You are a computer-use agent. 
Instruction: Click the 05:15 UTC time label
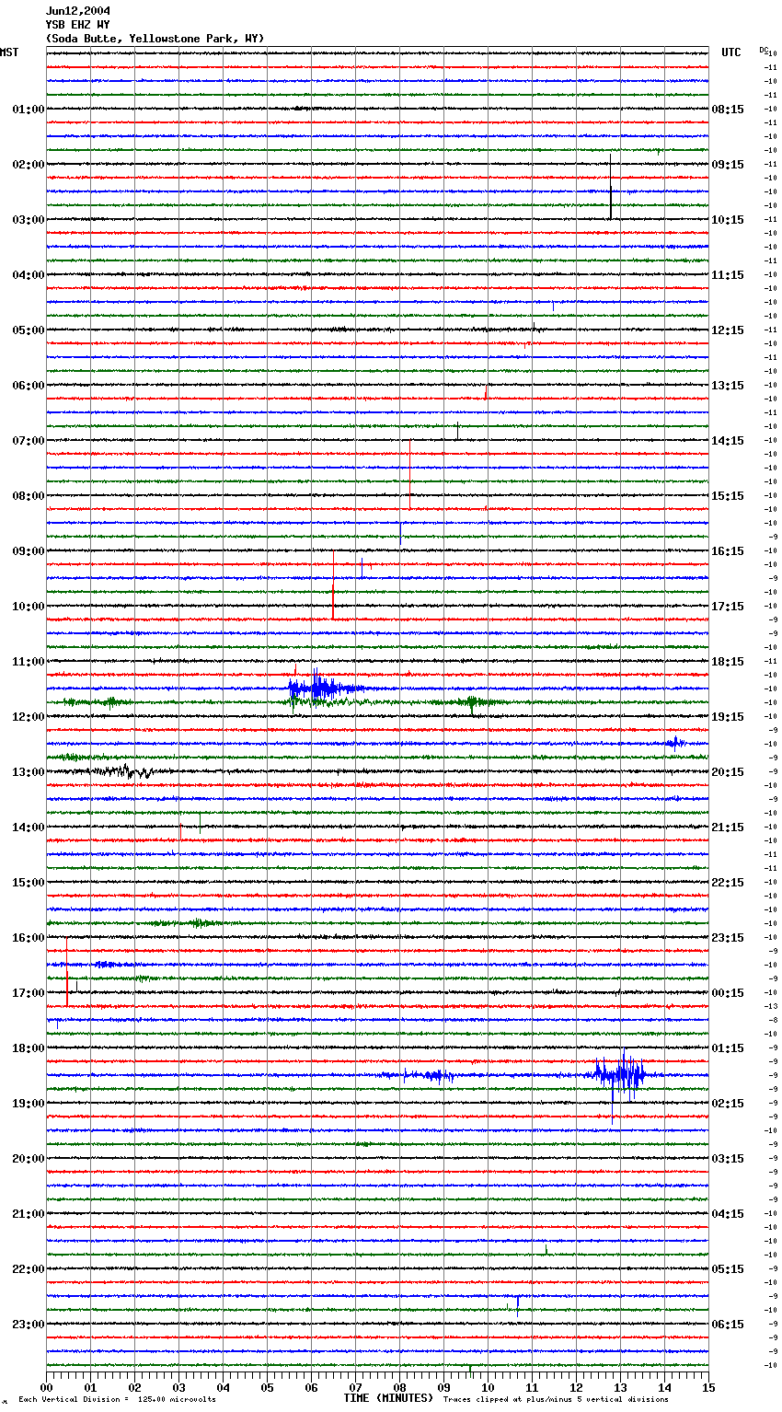pos(728,1269)
